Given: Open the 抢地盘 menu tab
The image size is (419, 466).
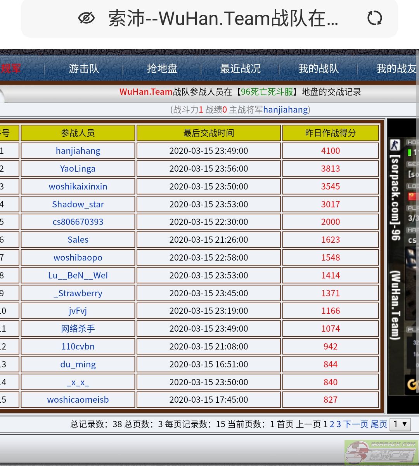Looking at the screenshot, I should coord(162,69).
